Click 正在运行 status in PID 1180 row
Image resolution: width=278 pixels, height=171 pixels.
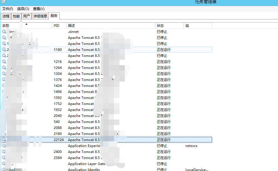(164, 50)
